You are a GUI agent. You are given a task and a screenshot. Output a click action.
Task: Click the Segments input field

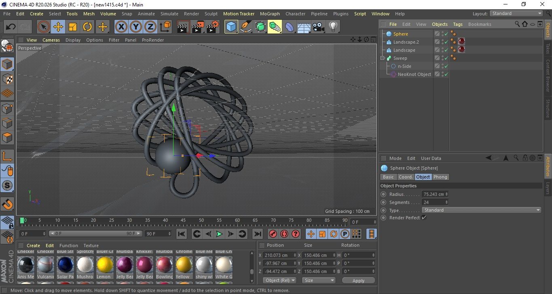tap(433, 202)
